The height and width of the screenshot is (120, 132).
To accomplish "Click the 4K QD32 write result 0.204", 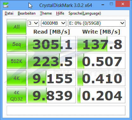I will pos(101,95).
